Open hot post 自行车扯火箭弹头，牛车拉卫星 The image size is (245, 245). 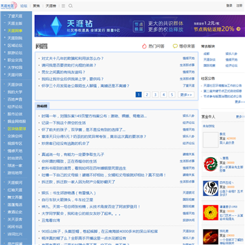[x=67, y=200]
